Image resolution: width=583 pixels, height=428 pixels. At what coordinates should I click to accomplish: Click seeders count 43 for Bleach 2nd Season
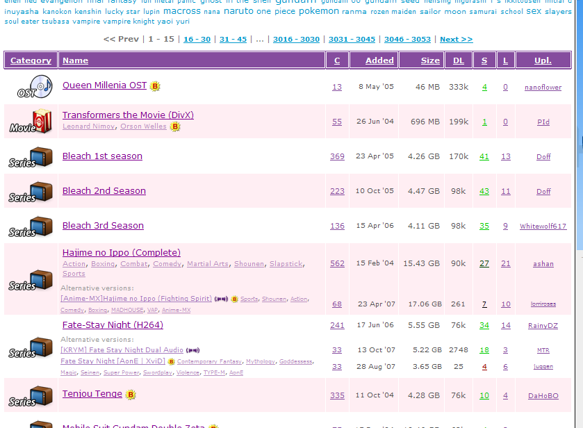pyautogui.click(x=484, y=191)
